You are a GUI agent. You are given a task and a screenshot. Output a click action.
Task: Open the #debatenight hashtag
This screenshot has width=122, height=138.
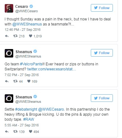coord(26,109)
